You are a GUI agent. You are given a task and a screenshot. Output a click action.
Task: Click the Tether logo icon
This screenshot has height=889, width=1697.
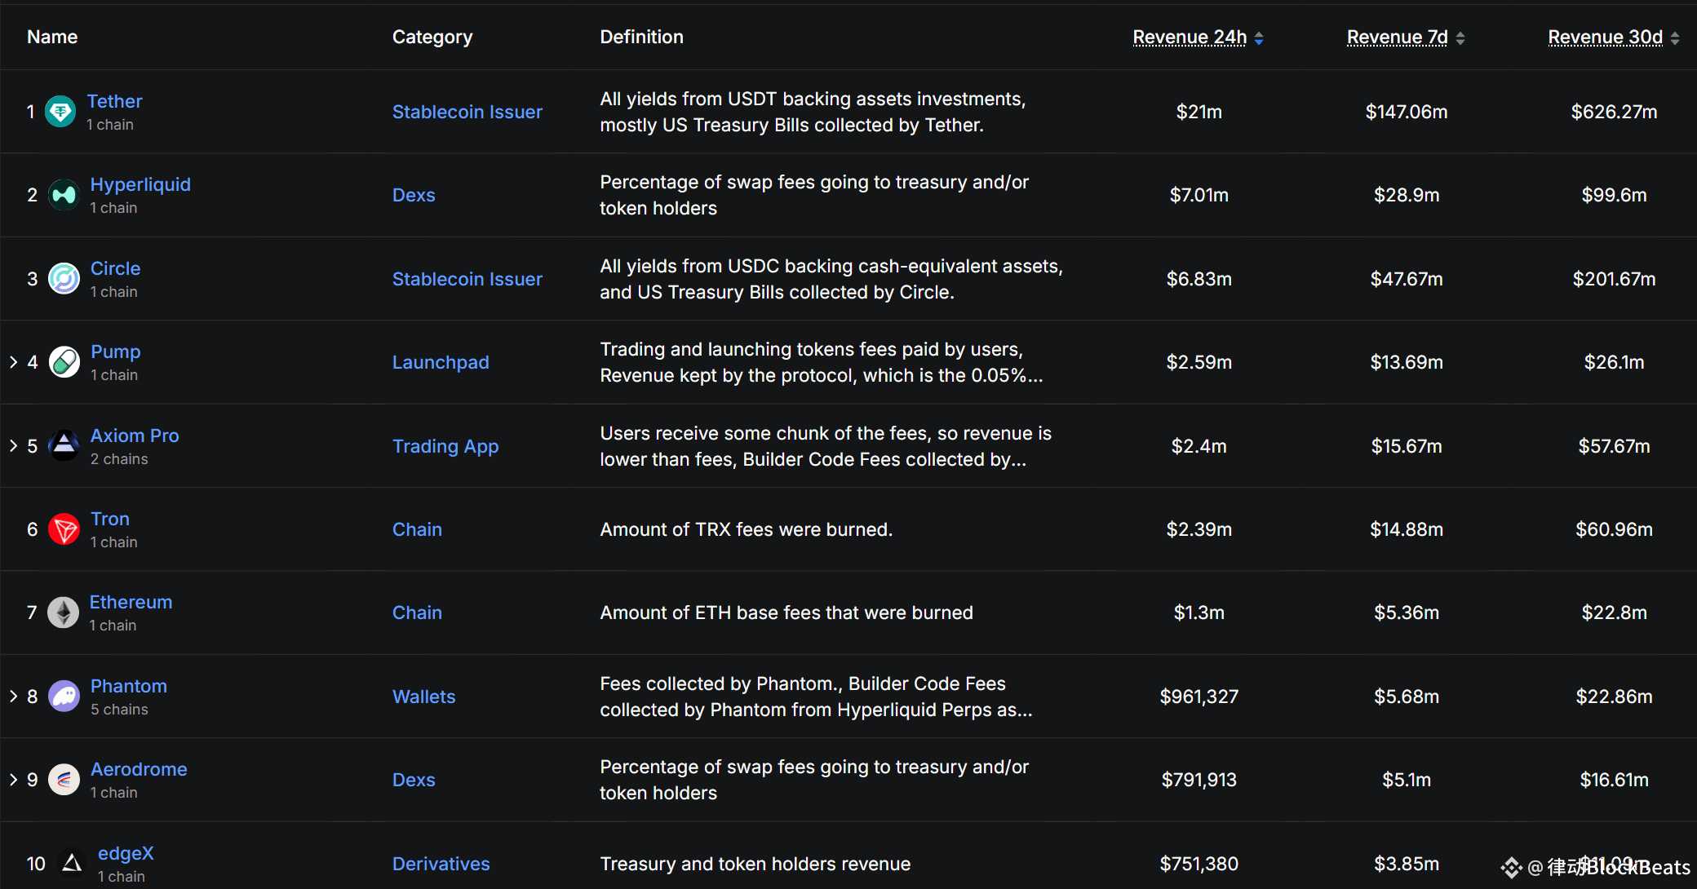[x=60, y=112]
